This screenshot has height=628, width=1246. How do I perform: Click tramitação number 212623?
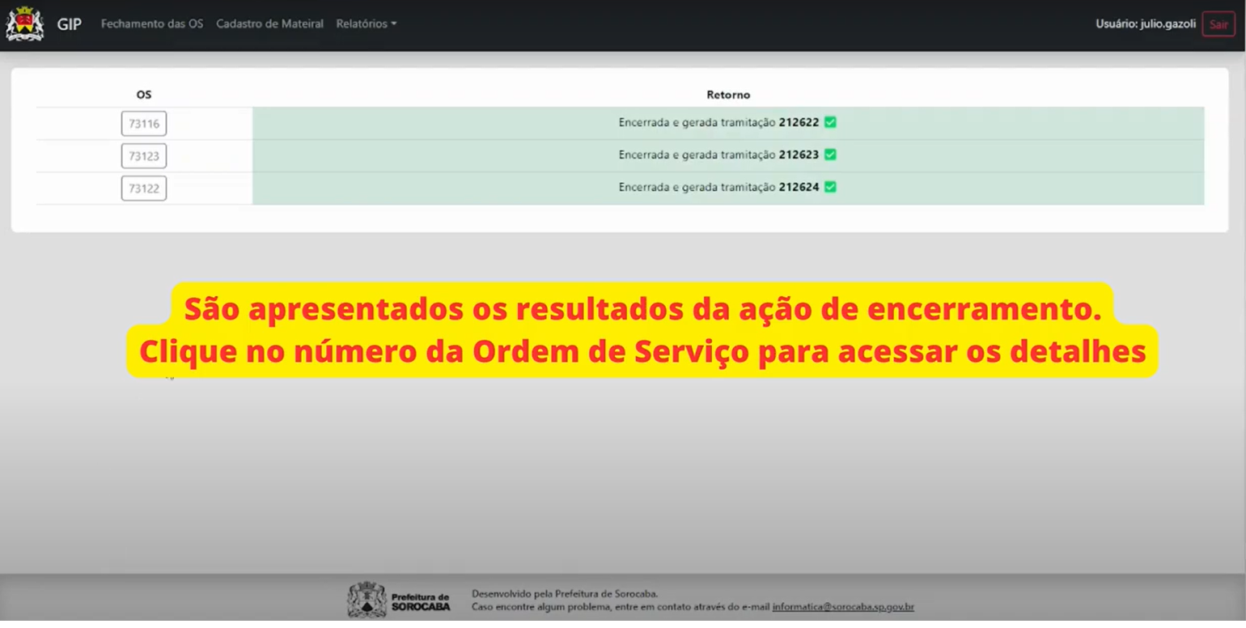(799, 155)
